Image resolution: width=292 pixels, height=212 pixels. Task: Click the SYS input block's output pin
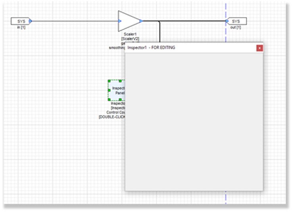(30, 21)
